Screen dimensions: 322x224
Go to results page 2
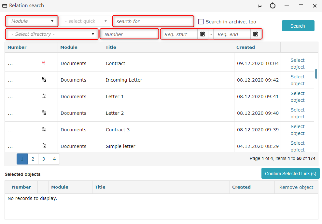33,159
